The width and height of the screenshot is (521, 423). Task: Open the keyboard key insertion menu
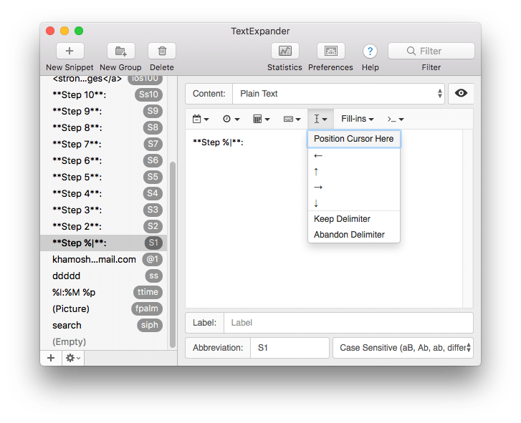point(292,119)
